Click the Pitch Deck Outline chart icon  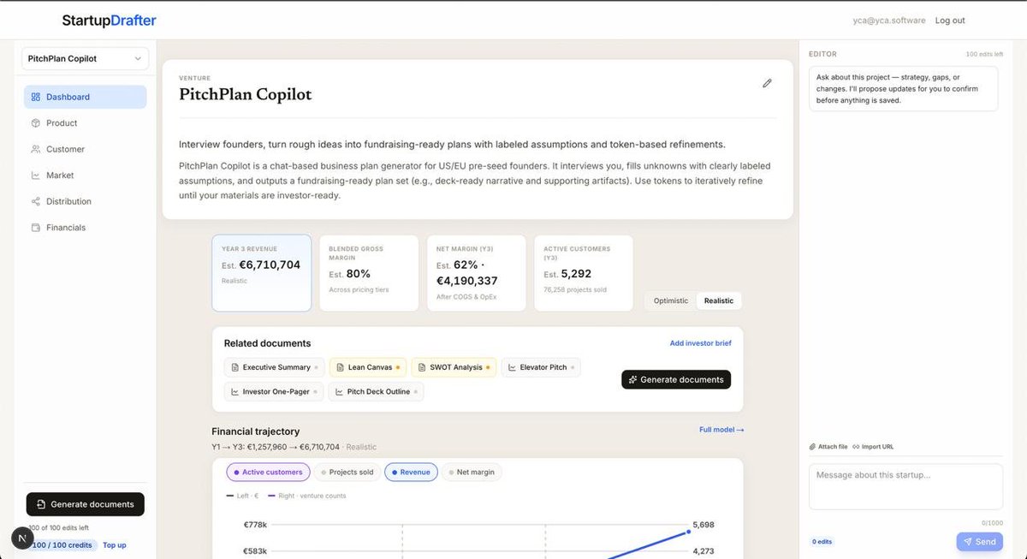[340, 391]
